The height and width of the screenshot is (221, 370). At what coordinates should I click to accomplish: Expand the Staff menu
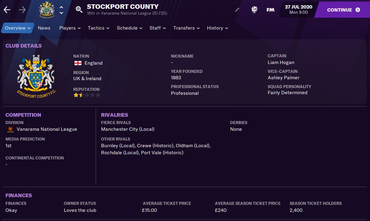coord(158,28)
